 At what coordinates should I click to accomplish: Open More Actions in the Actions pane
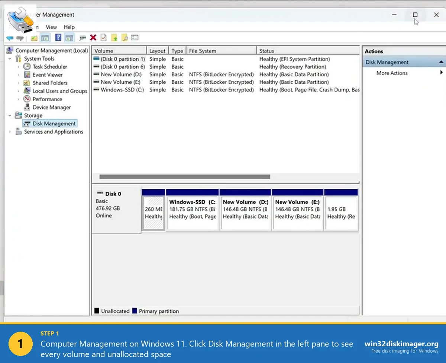[x=392, y=73]
